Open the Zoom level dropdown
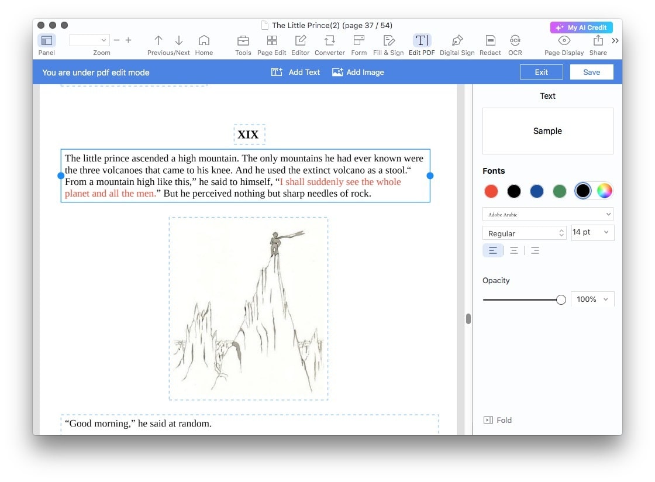The height and width of the screenshot is (482, 655). 89,40
